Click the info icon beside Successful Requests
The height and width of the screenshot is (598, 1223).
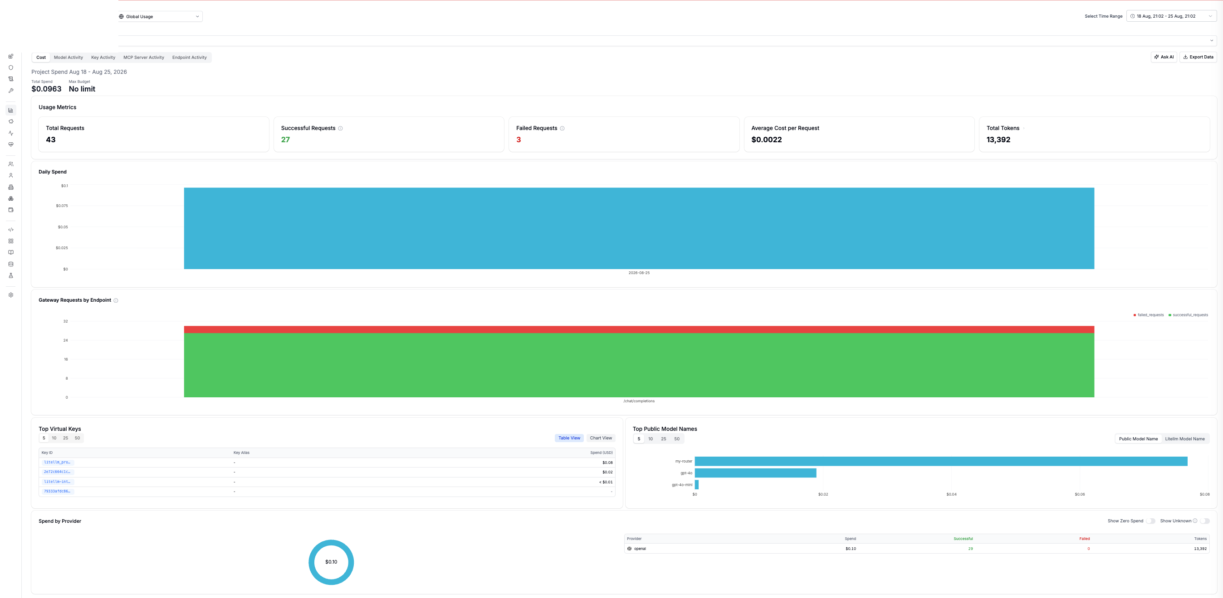pyautogui.click(x=340, y=129)
